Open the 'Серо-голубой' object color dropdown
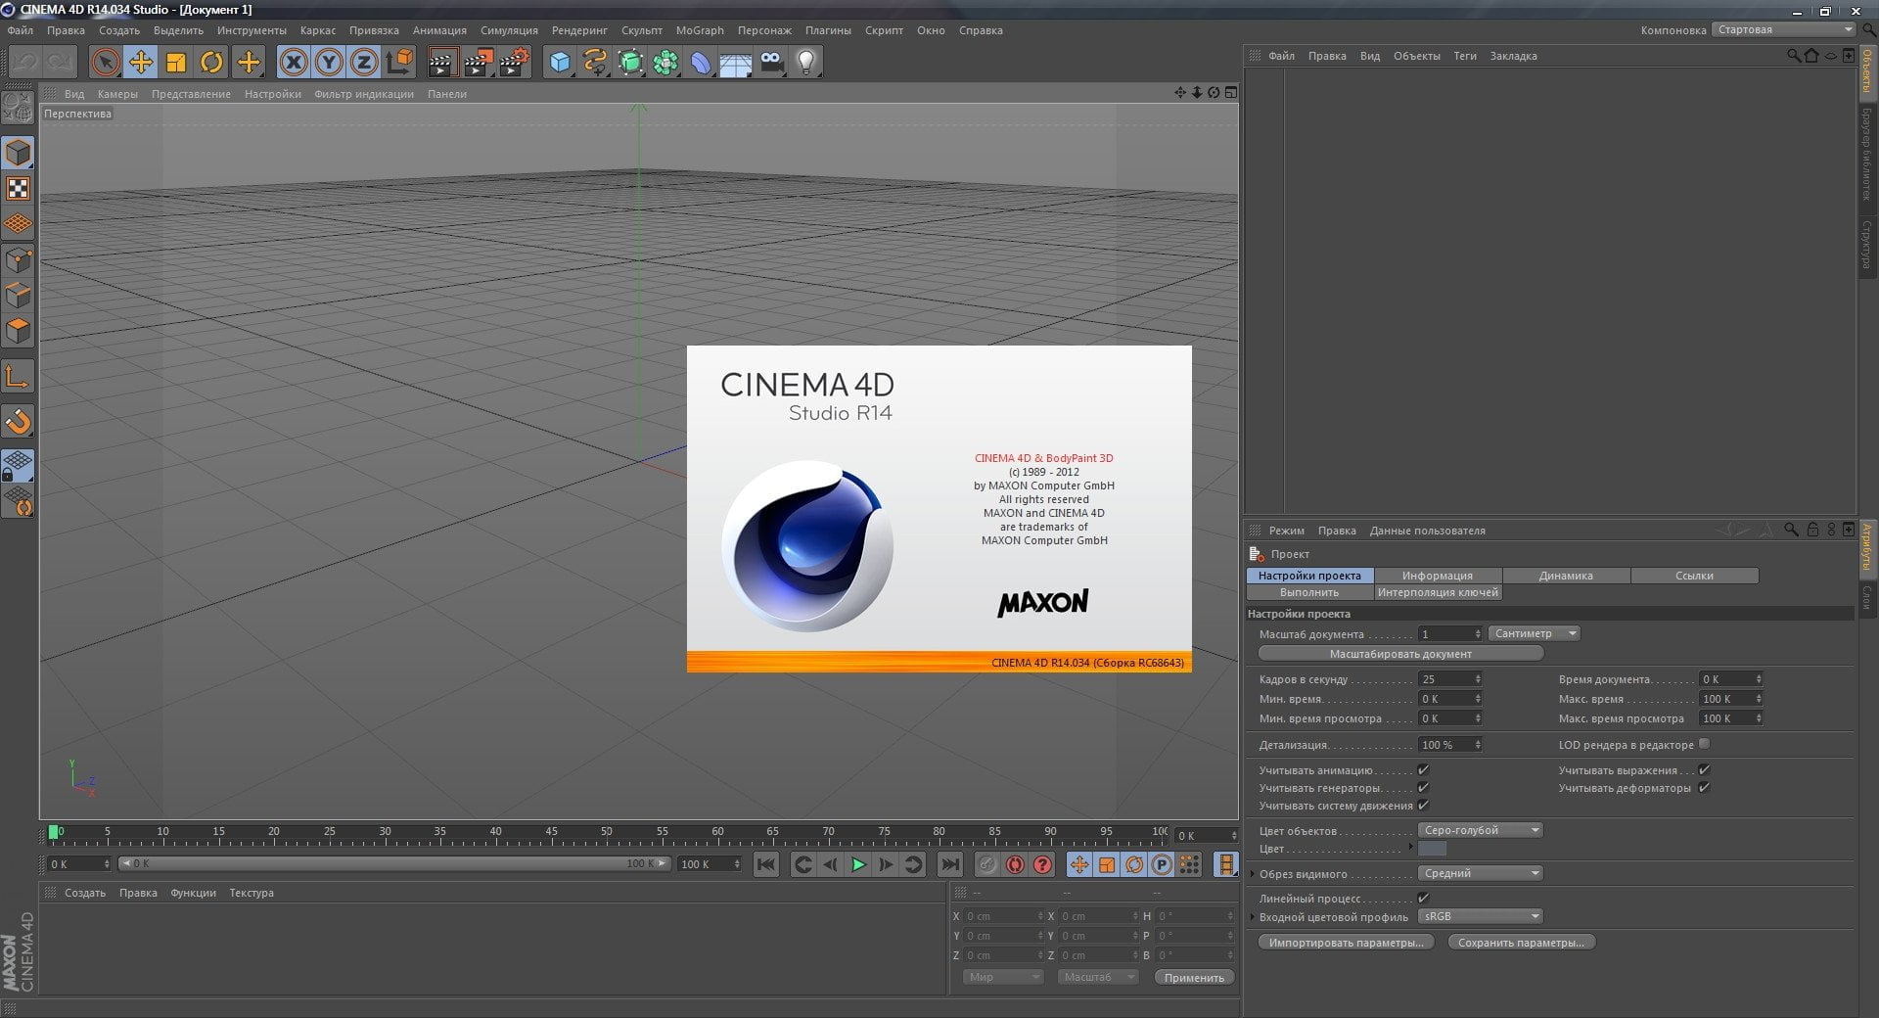The image size is (1879, 1018). click(1481, 830)
